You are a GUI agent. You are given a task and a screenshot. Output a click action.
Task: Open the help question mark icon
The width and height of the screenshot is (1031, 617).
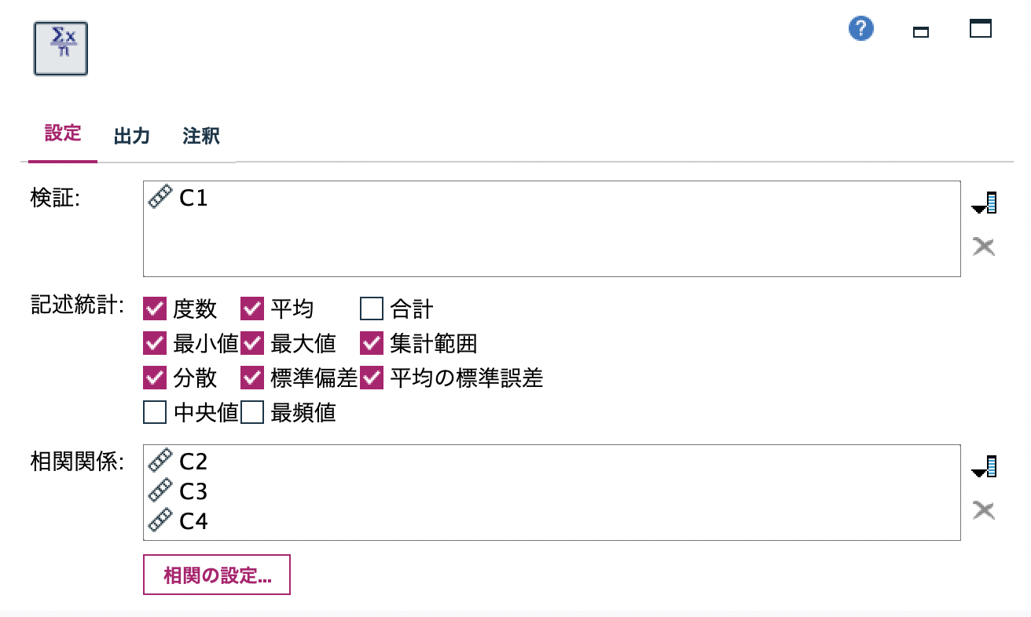[x=860, y=27]
